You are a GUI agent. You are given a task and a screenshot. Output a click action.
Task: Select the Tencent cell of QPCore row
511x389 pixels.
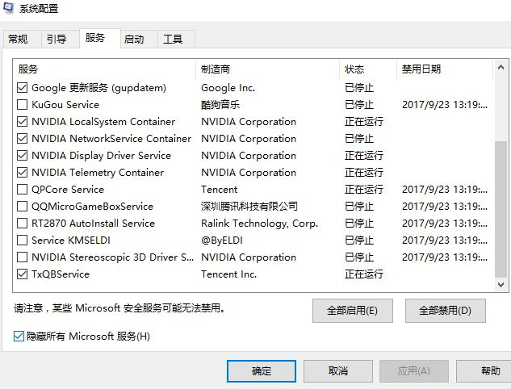[x=220, y=190]
